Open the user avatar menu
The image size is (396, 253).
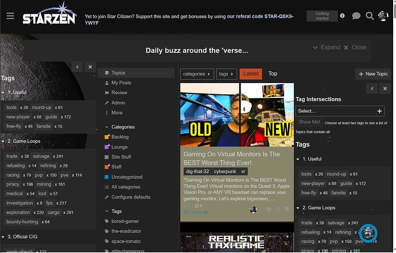point(383,16)
